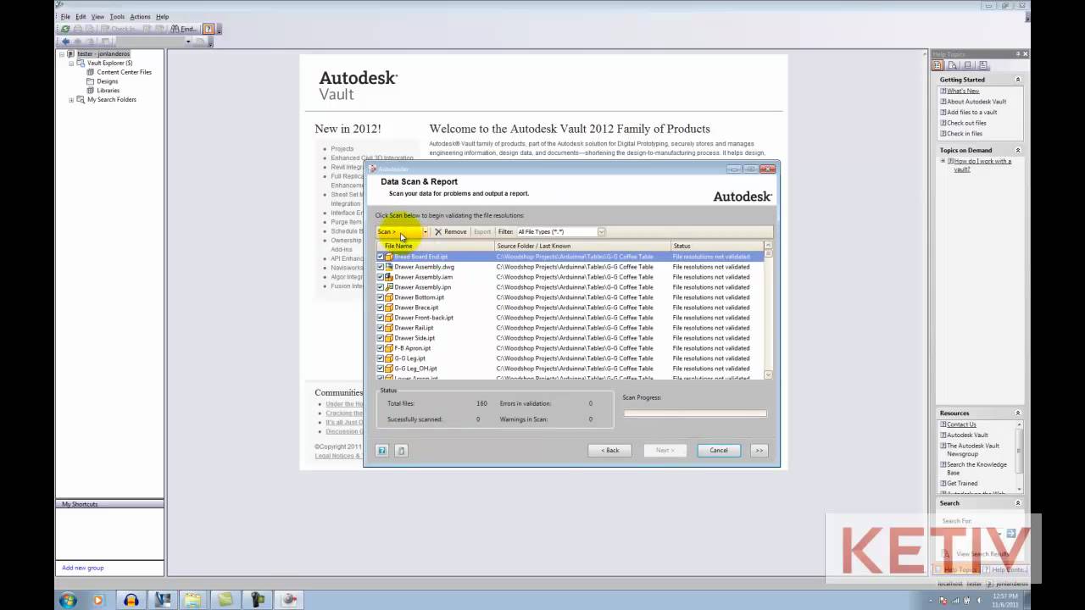The image size is (1085, 610).
Task: Click the Scan Progress bar
Action: [695, 413]
